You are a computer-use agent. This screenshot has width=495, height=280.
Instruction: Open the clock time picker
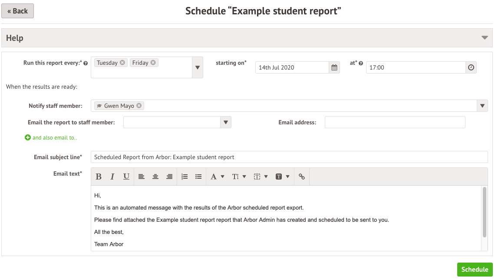(x=471, y=67)
